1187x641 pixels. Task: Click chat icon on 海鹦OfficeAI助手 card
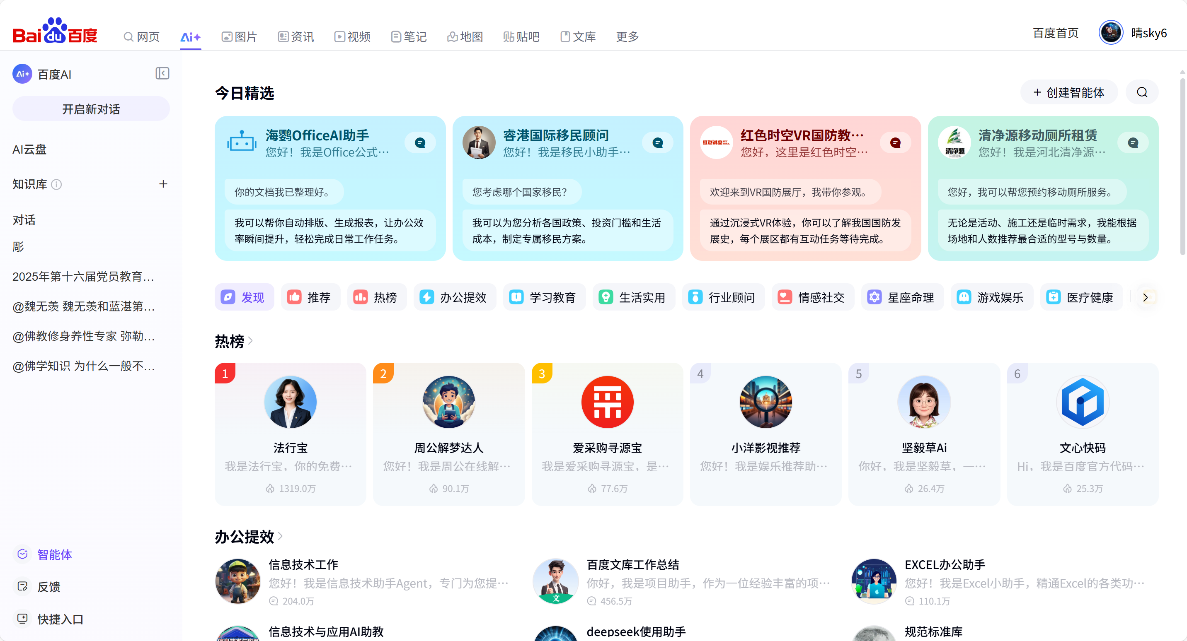click(x=420, y=143)
